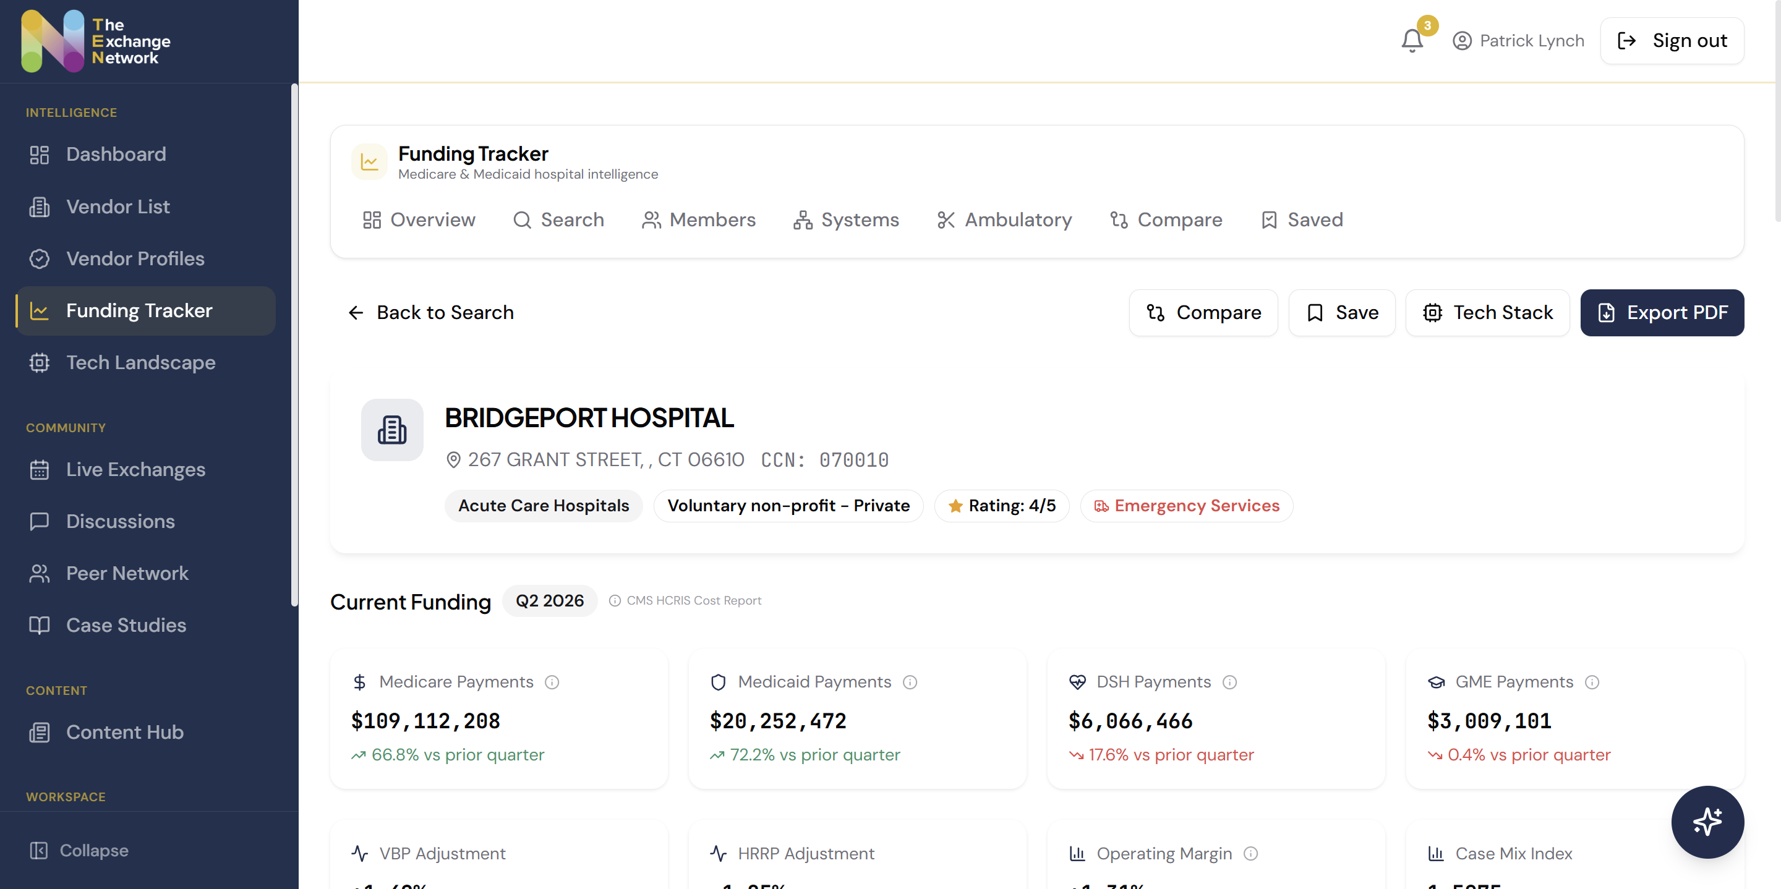1781x889 pixels.
Task: Click the Patrick Lynch user profile
Action: click(x=1518, y=41)
